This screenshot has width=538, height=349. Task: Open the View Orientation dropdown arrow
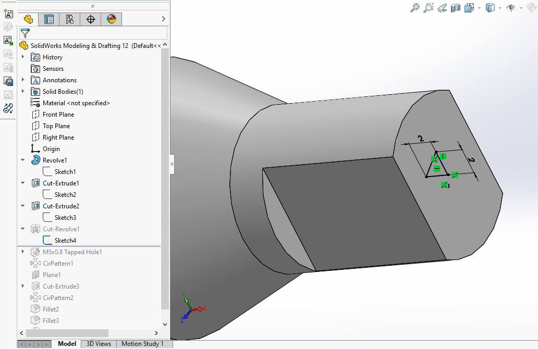478,8
